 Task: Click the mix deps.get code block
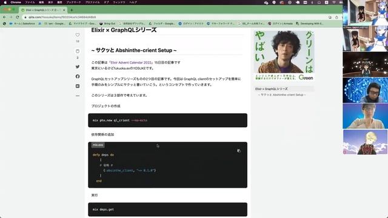167,210
